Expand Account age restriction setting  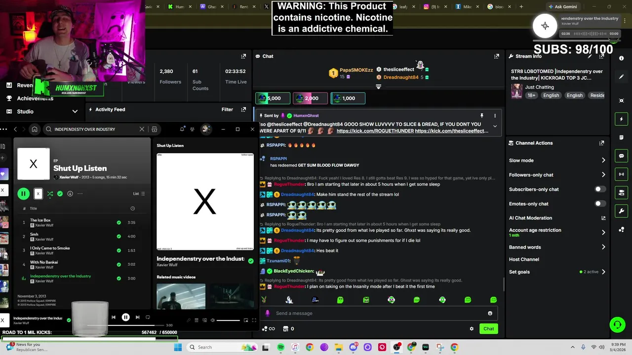click(x=557, y=232)
